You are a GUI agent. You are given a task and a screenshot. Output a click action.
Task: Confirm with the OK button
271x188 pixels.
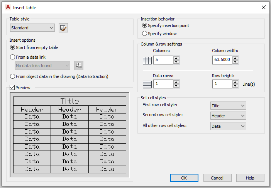point(184,178)
